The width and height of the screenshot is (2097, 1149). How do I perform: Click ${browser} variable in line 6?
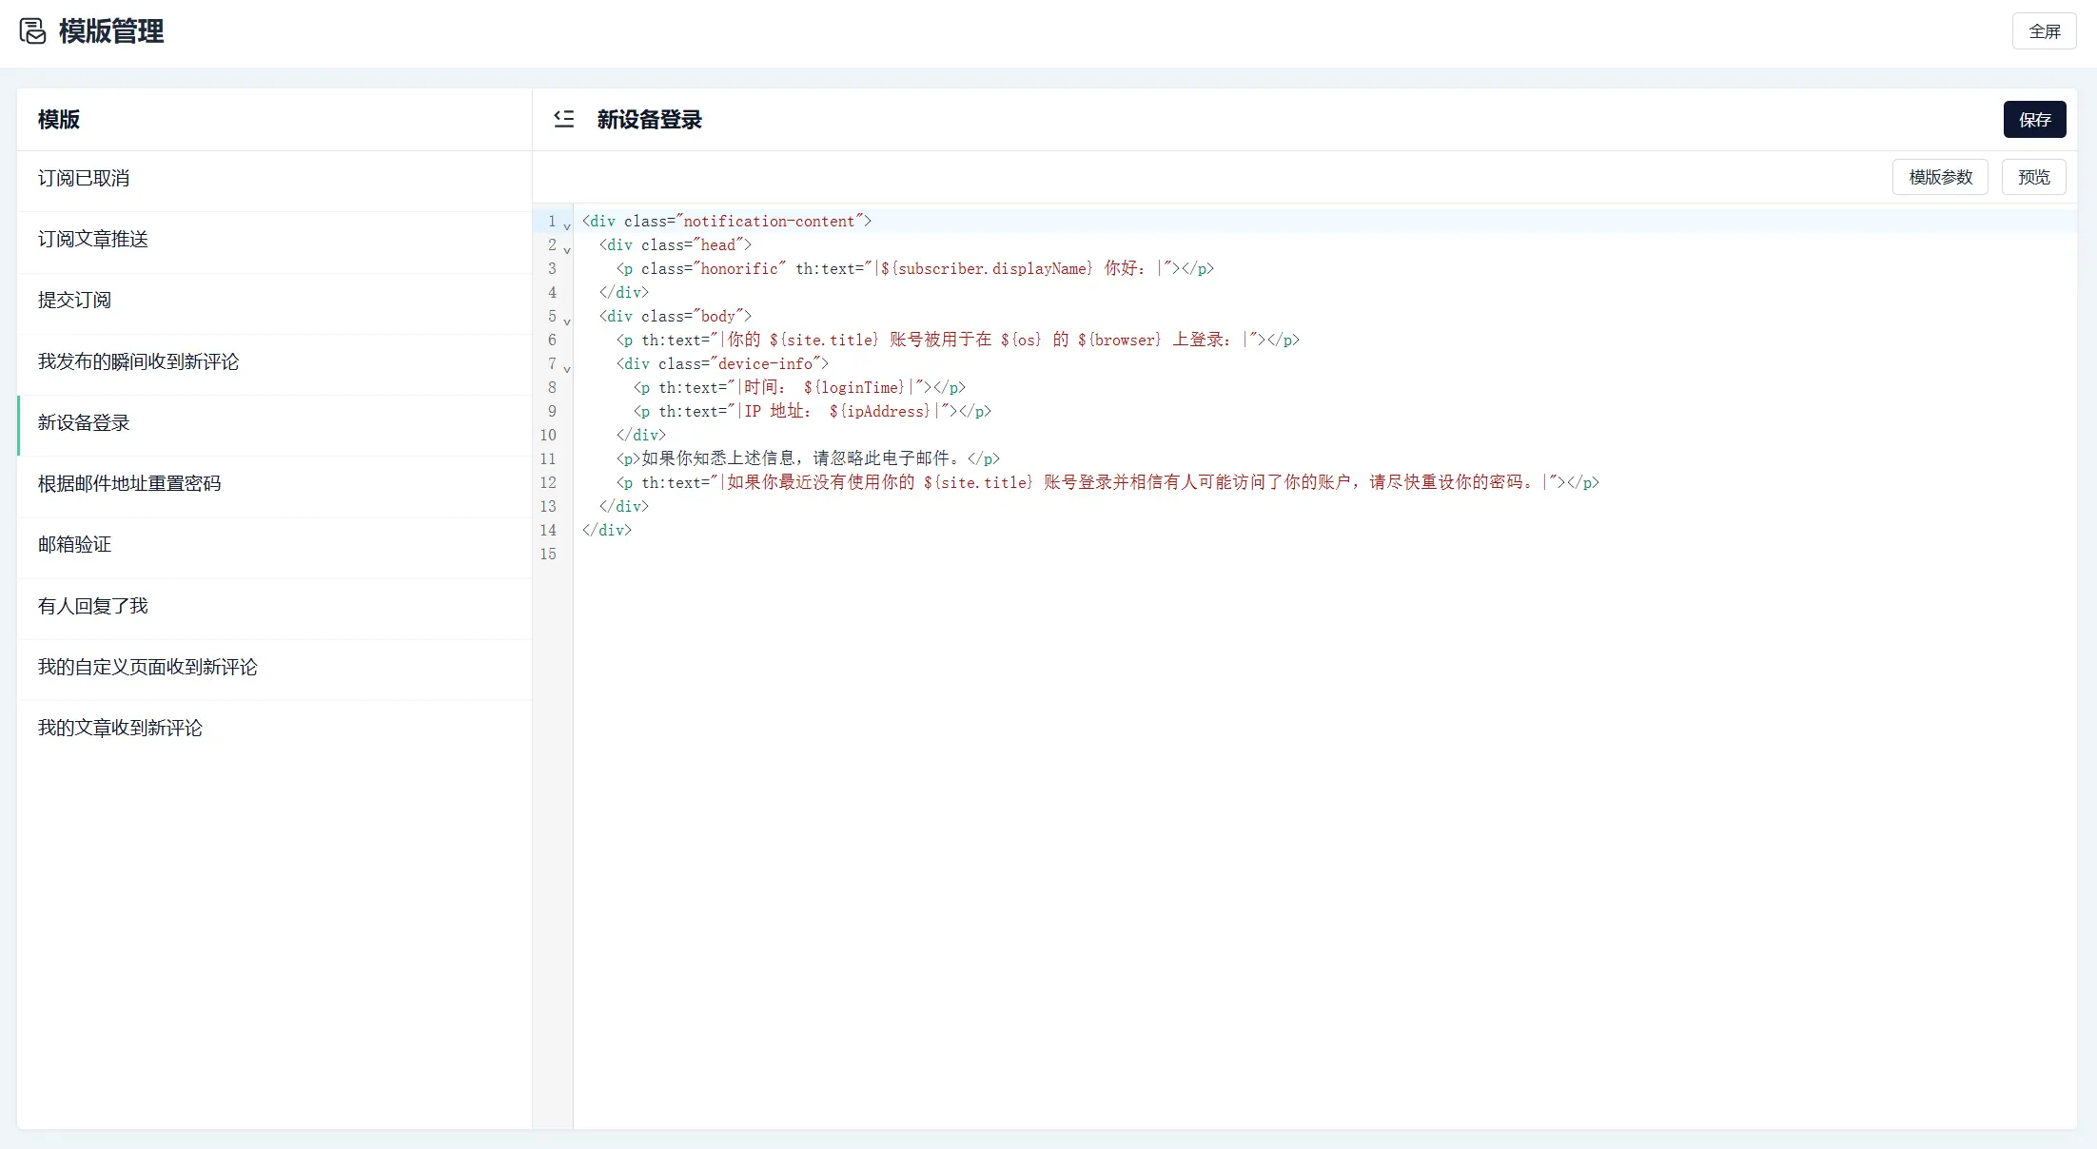1119,341
